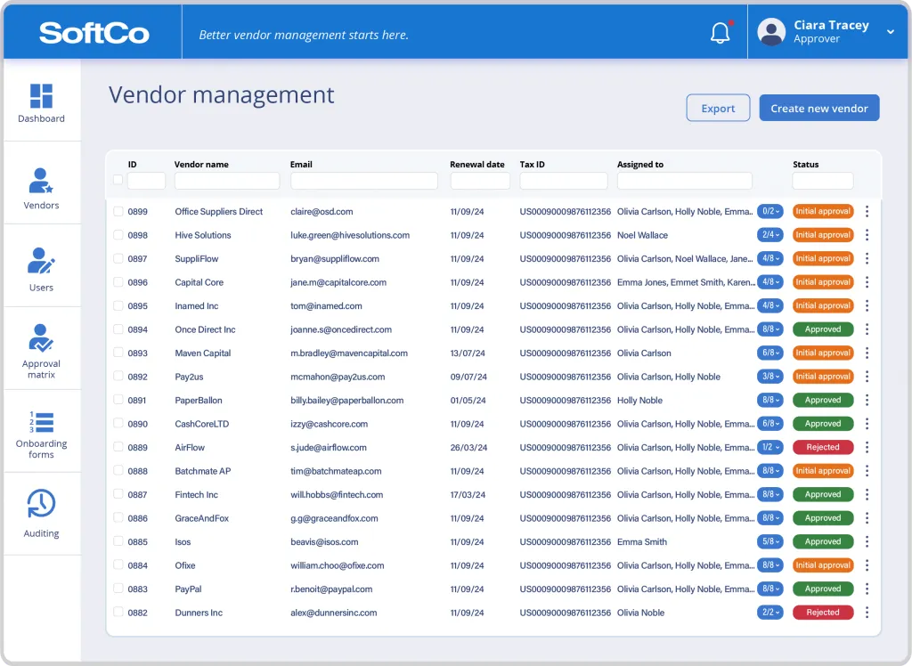This screenshot has width=912, height=666.
Task: Click the Vendor name filter field
Action: [227, 181]
